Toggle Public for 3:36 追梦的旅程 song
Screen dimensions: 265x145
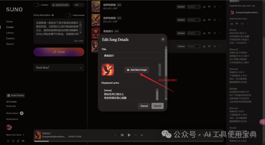tap(197, 7)
